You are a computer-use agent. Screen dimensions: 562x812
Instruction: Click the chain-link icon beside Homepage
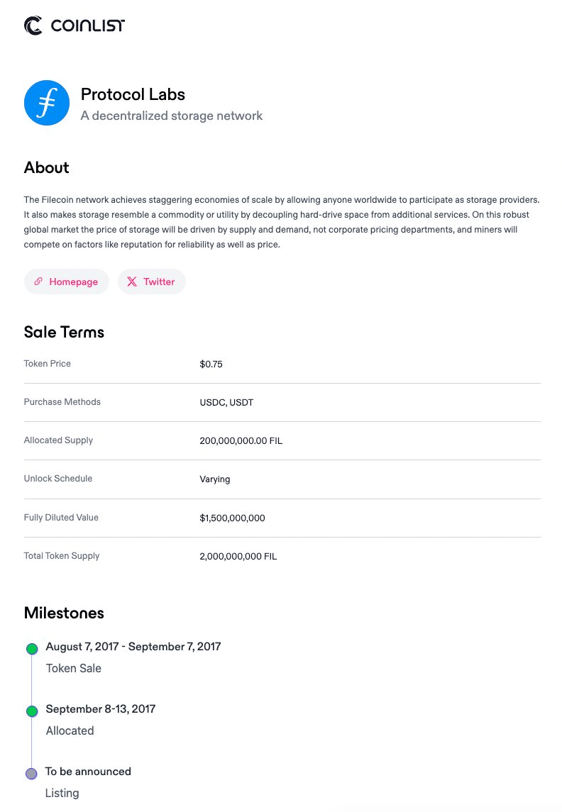point(38,282)
